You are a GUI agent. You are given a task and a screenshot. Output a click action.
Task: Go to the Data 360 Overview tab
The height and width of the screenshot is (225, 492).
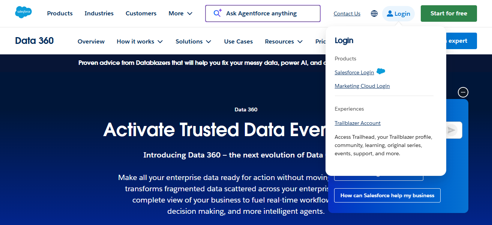coord(91,41)
